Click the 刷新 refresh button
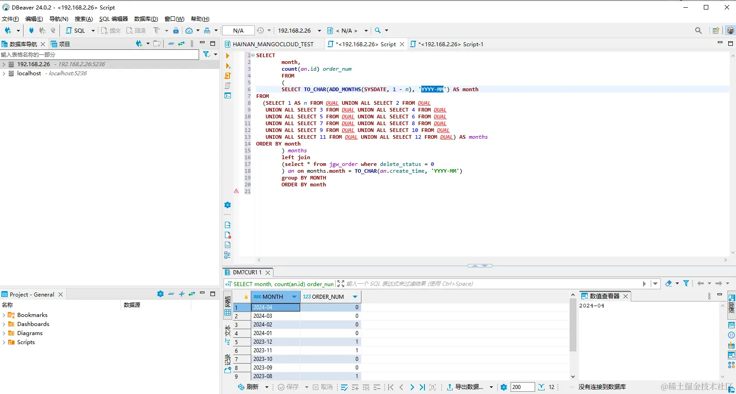The height and width of the screenshot is (394, 736). (x=249, y=387)
